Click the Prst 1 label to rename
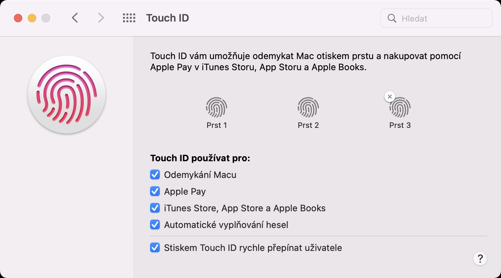This screenshot has width=501, height=278. pyautogui.click(x=217, y=125)
